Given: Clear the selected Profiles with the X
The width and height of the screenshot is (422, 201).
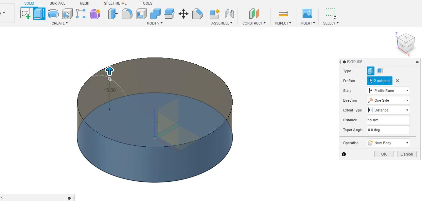Looking at the screenshot, I should (x=397, y=81).
